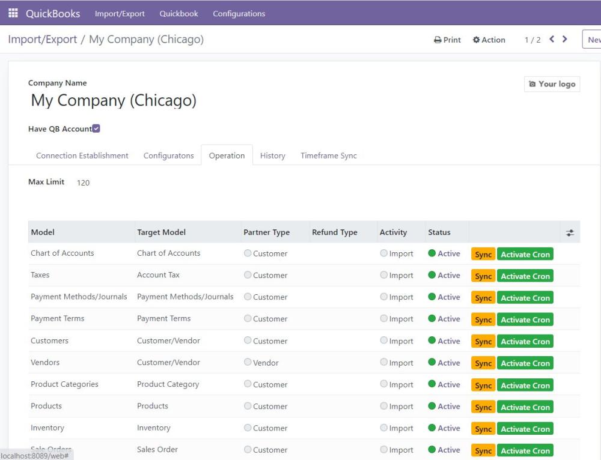This screenshot has width=601, height=460.
Task: Open the column options adjust icon
Action: click(570, 232)
